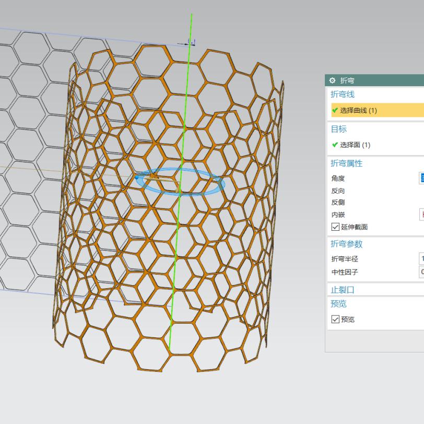This screenshot has width=424, height=424.
Task: Toggle the 预览 checkbox
Action: coord(335,320)
